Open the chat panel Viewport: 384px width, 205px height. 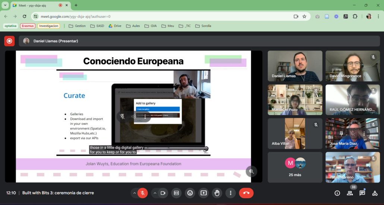(x=362, y=193)
